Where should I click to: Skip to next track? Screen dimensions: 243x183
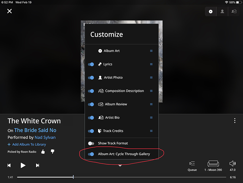38,165
